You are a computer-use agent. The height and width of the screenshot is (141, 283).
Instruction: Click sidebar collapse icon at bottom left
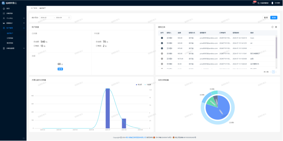(24, 138)
